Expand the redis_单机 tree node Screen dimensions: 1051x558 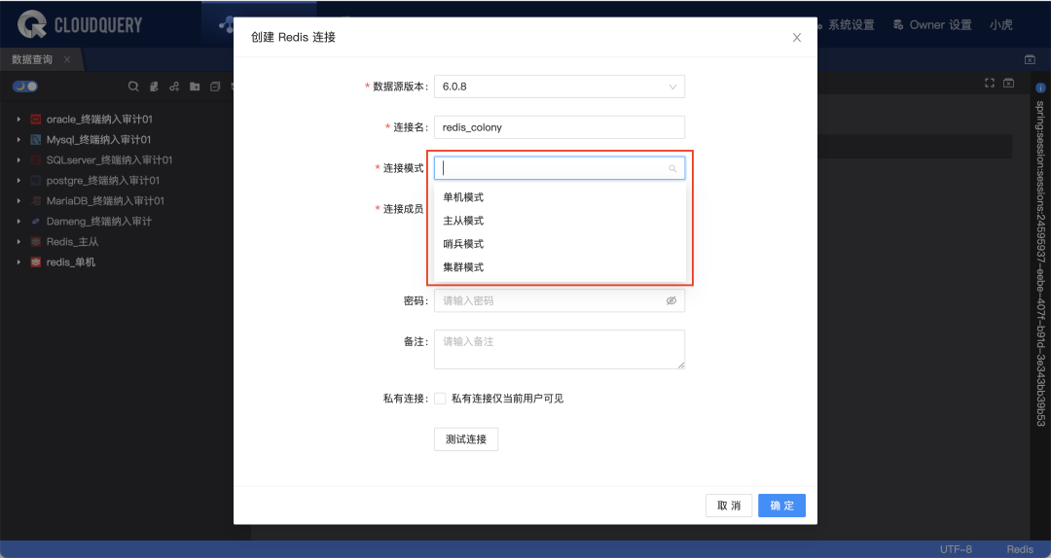click(18, 262)
